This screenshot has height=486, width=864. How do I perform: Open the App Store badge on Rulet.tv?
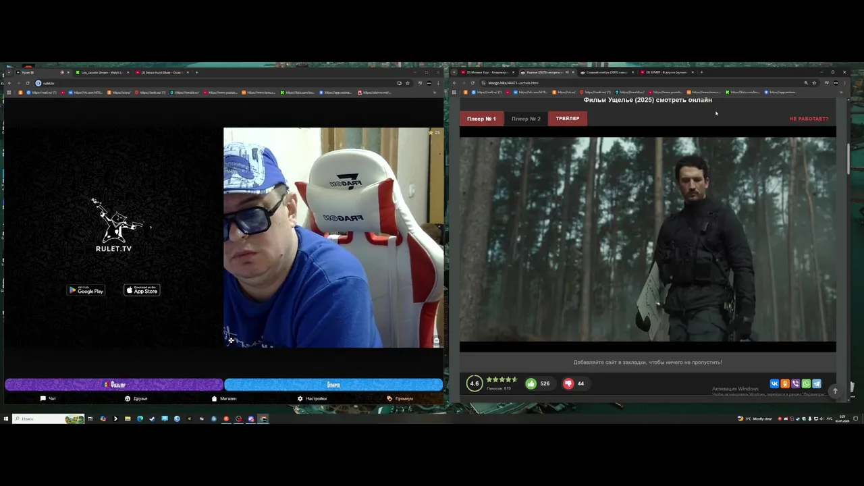click(142, 290)
